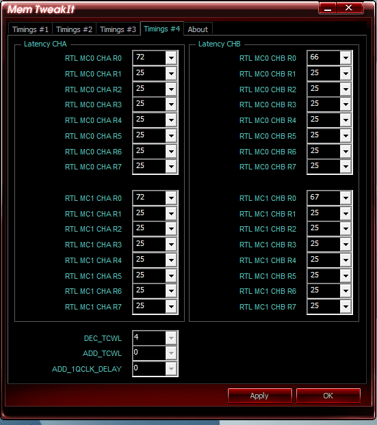Expand RTL MC0 CHB R3 dropdown
This screenshot has width=377, height=425.
pos(346,105)
